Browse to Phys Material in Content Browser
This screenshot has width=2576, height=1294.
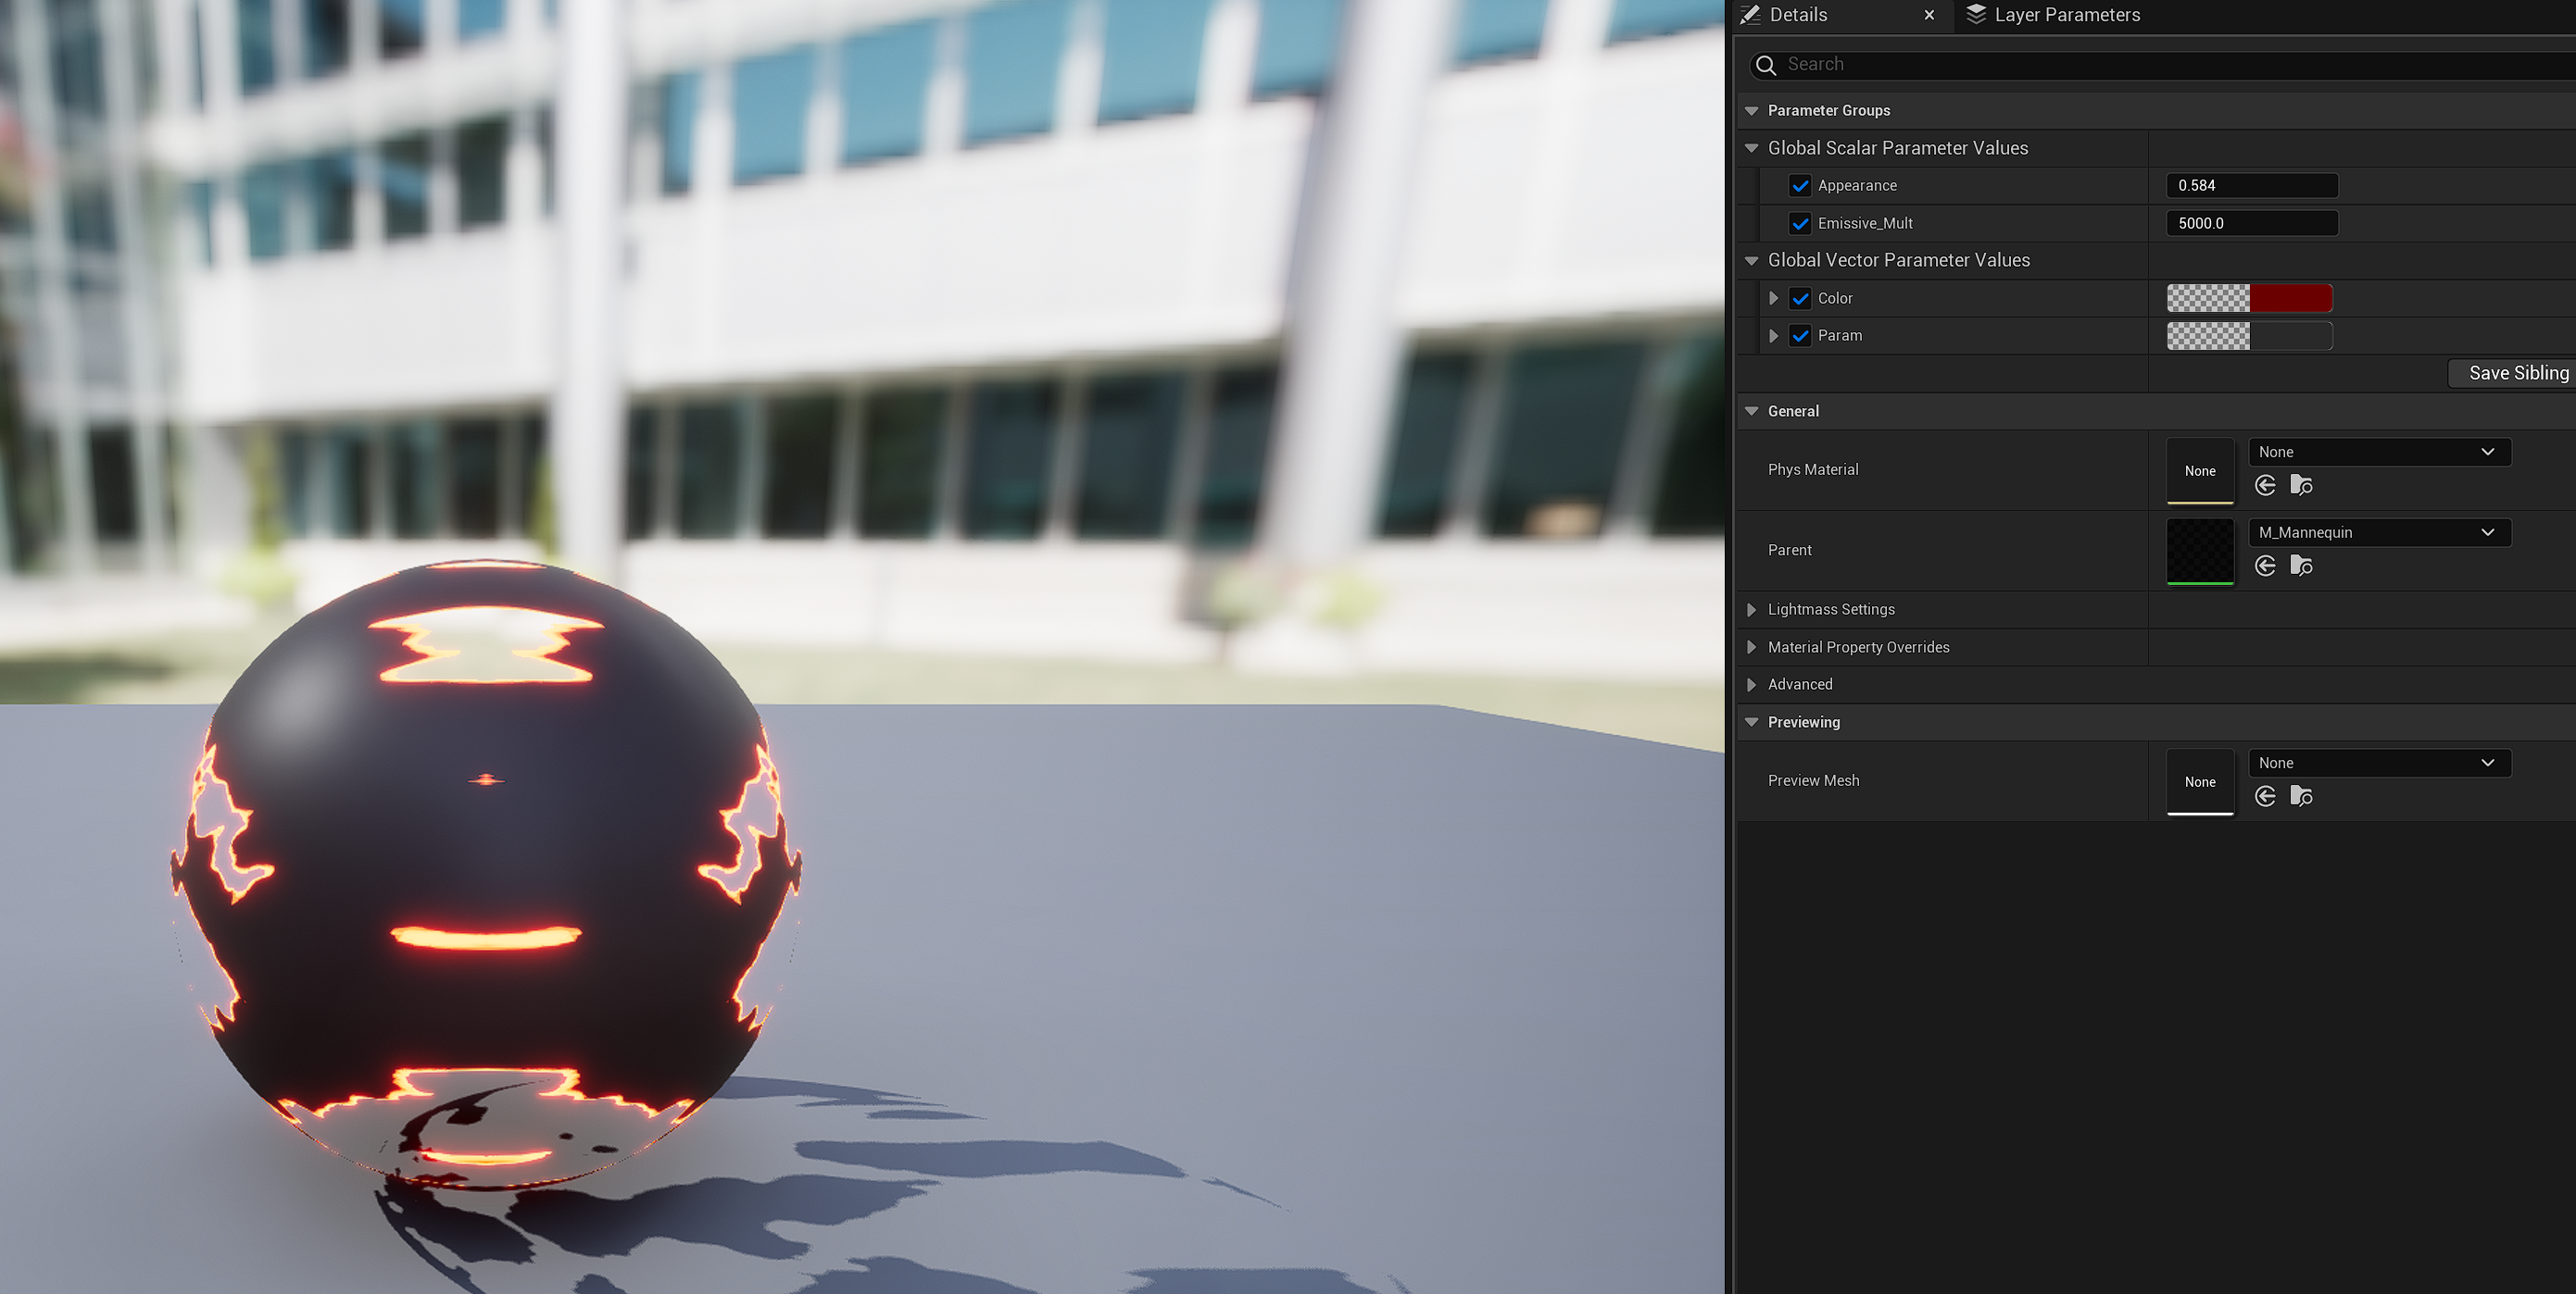(x=2301, y=486)
